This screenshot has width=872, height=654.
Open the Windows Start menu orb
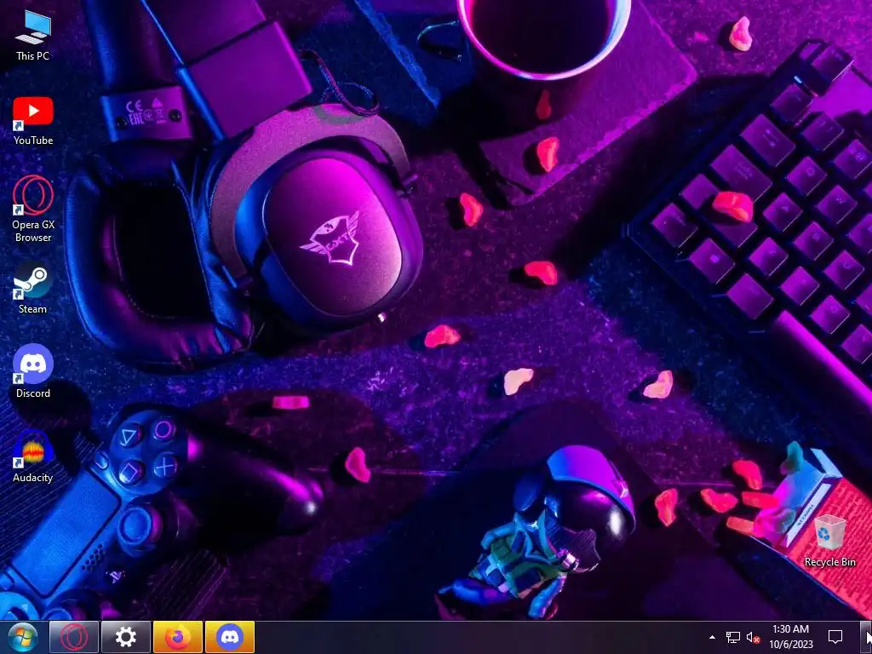pyautogui.click(x=22, y=637)
